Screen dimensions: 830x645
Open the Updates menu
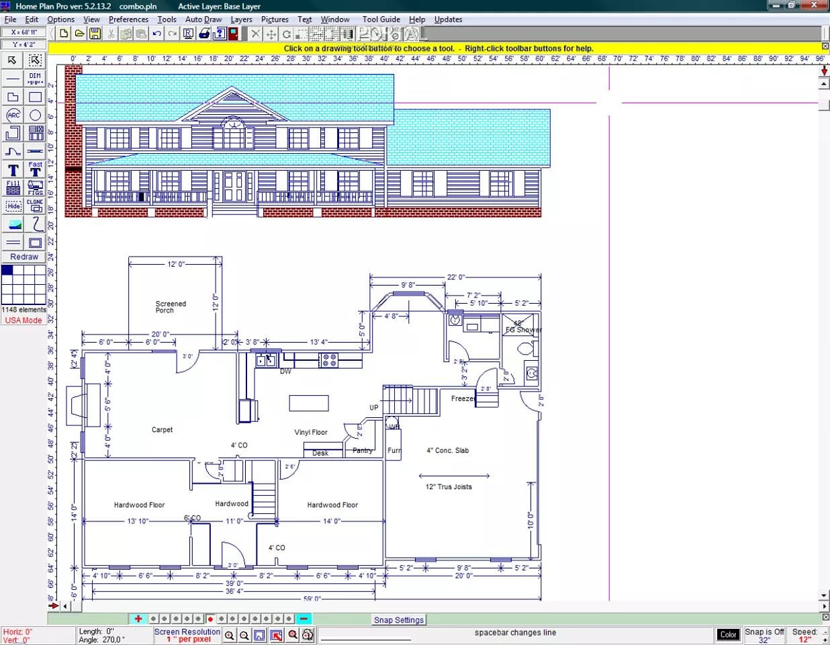click(448, 19)
